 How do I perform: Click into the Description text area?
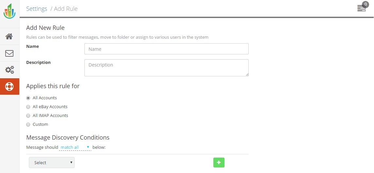(x=166, y=67)
